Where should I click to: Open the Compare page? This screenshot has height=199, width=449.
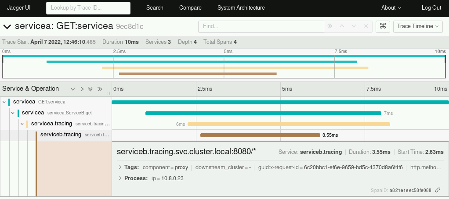pos(190,8)
